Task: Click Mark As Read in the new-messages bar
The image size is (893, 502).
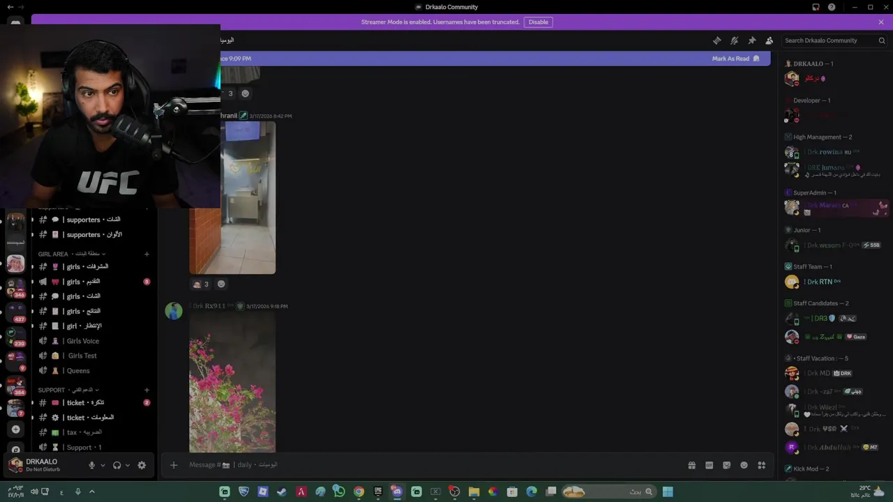Action: coord(735,59)
